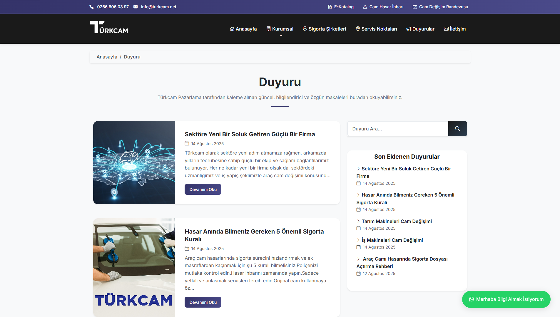
Task: Click the E-Katalog document icon
Action: (x=330, y=7)
